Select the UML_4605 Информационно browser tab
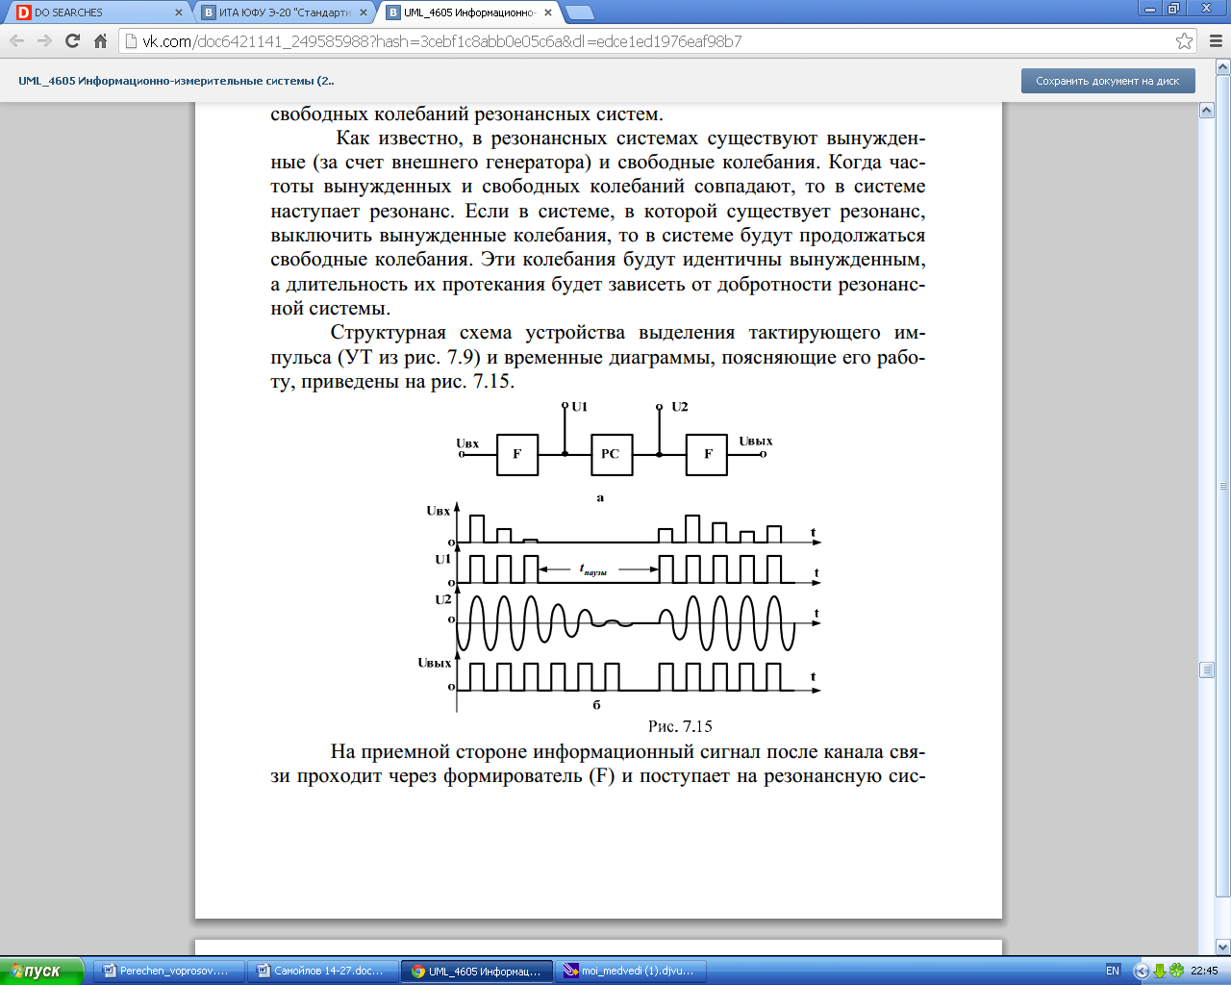This screenshot has height=985, width=1231. (x=468, y=13)
